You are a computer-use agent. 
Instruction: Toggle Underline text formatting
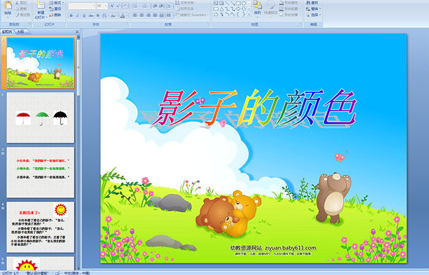click(83, 15)
